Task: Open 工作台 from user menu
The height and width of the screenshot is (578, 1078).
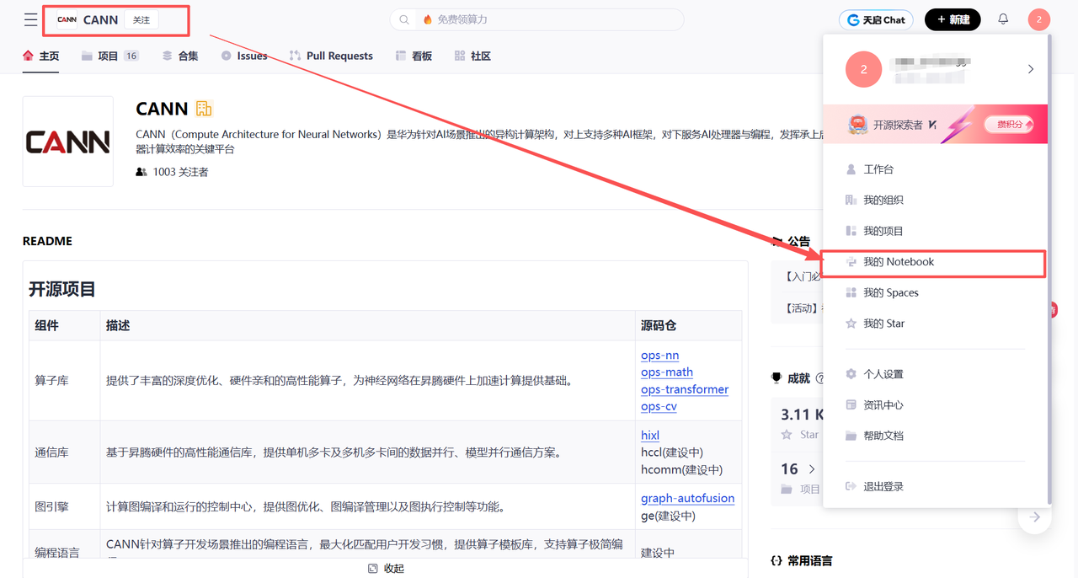Action: tap(935, 169)
